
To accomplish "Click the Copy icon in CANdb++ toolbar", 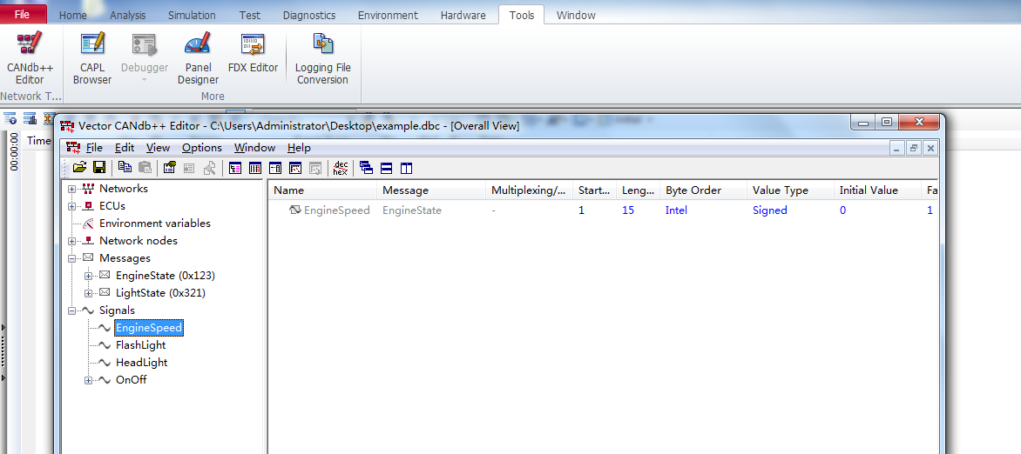I will [125, 168].
